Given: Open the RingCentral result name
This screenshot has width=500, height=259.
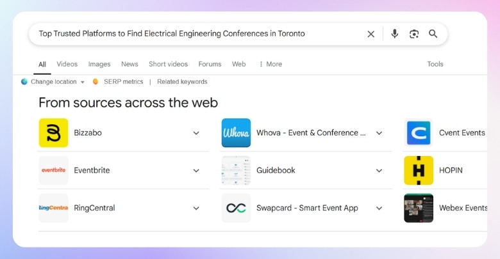Looking at the screenshot, I should pos(94,208).
